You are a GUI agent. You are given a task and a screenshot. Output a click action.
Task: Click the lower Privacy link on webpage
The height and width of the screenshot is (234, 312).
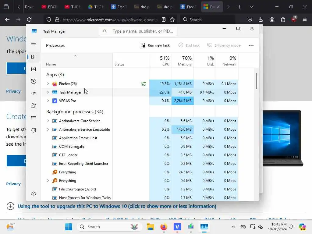click(13, 184)
